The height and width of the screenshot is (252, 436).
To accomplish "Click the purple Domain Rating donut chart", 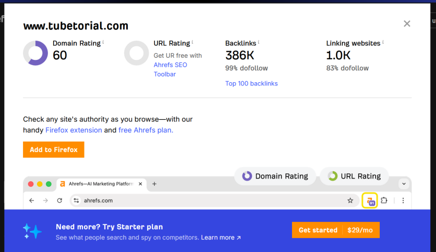I will (35, 53).
